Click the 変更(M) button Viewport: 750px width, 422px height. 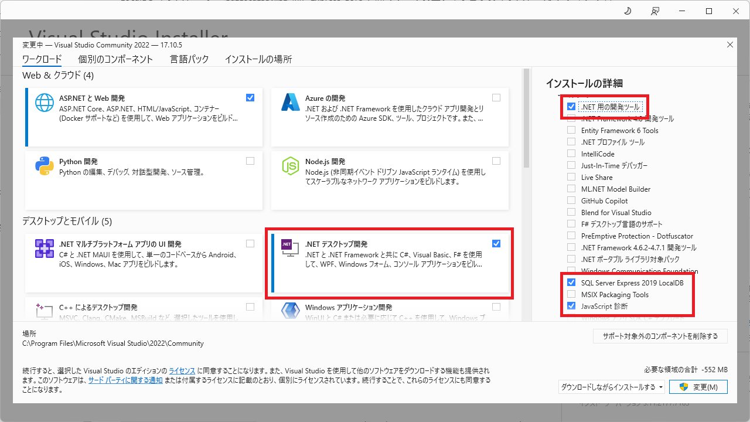click(x=698, y=387)
